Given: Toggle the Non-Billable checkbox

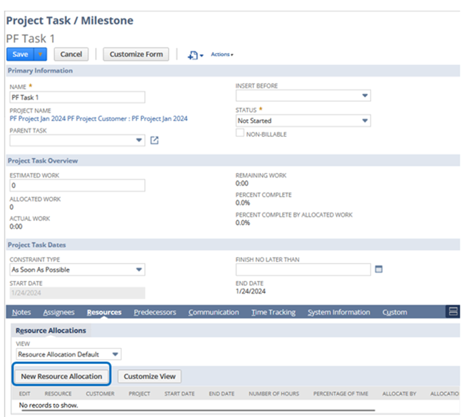Looking at the screenshot, I should (x=240, y=133).
